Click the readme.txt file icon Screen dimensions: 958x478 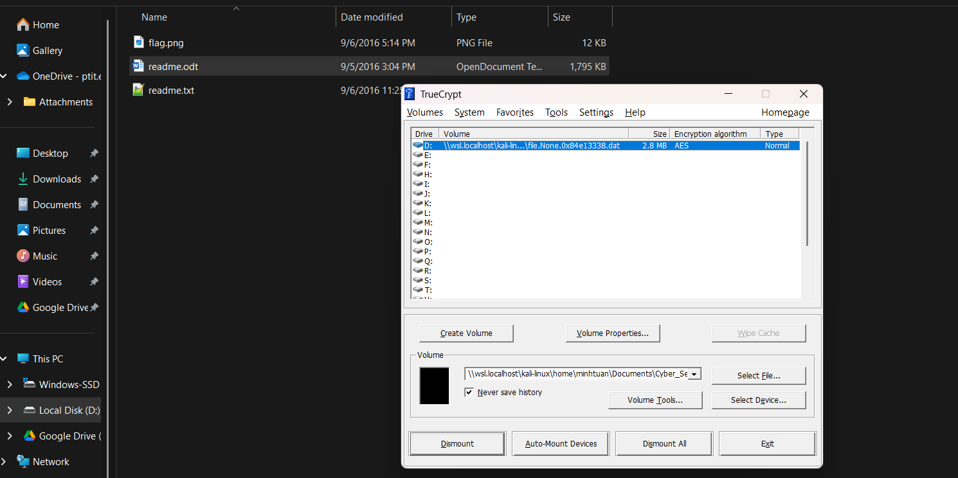coord(138,90)
